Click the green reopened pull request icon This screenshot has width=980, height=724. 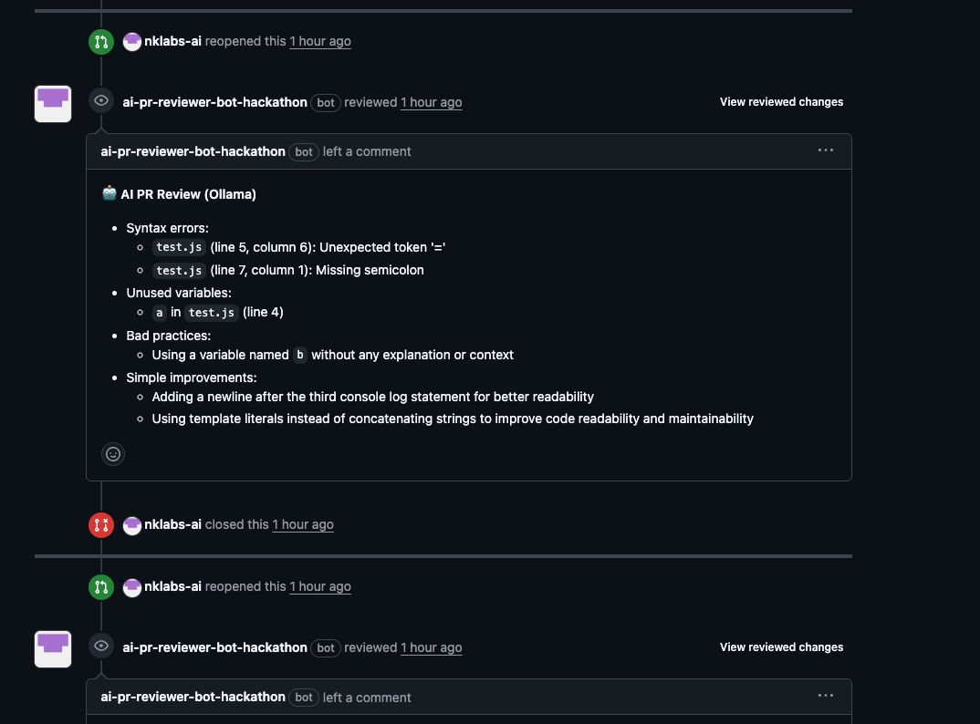pos(100,41)
